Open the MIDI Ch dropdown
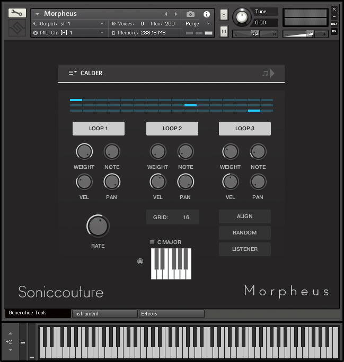Screen dimensions: 344x362 coord(68,33)
